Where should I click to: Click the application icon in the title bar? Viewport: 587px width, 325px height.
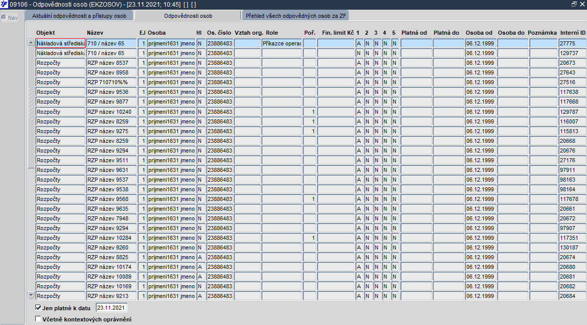point(4,4)
